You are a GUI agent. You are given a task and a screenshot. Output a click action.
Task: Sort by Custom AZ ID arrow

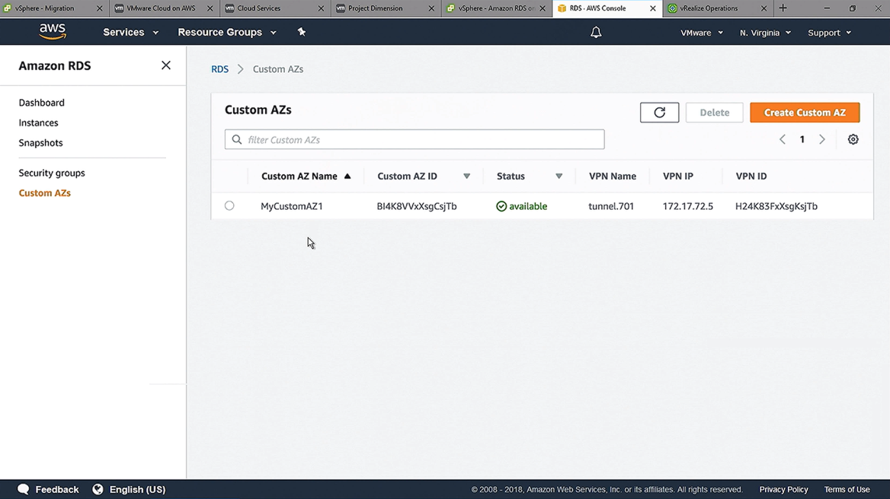(x=466, y=176)
